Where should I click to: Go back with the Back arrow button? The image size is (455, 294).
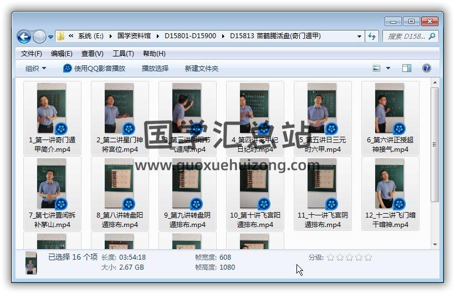coord(24,37)
